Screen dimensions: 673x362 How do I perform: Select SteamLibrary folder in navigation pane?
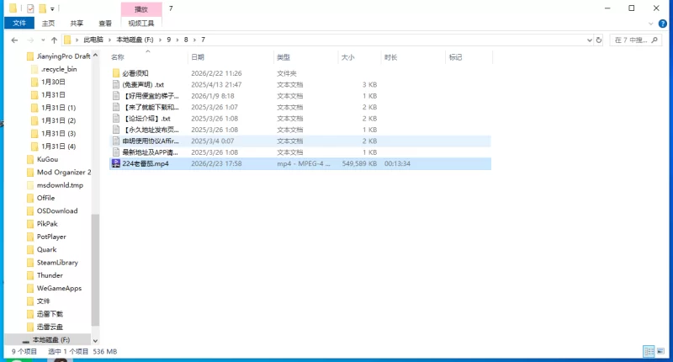click(58, 263)
